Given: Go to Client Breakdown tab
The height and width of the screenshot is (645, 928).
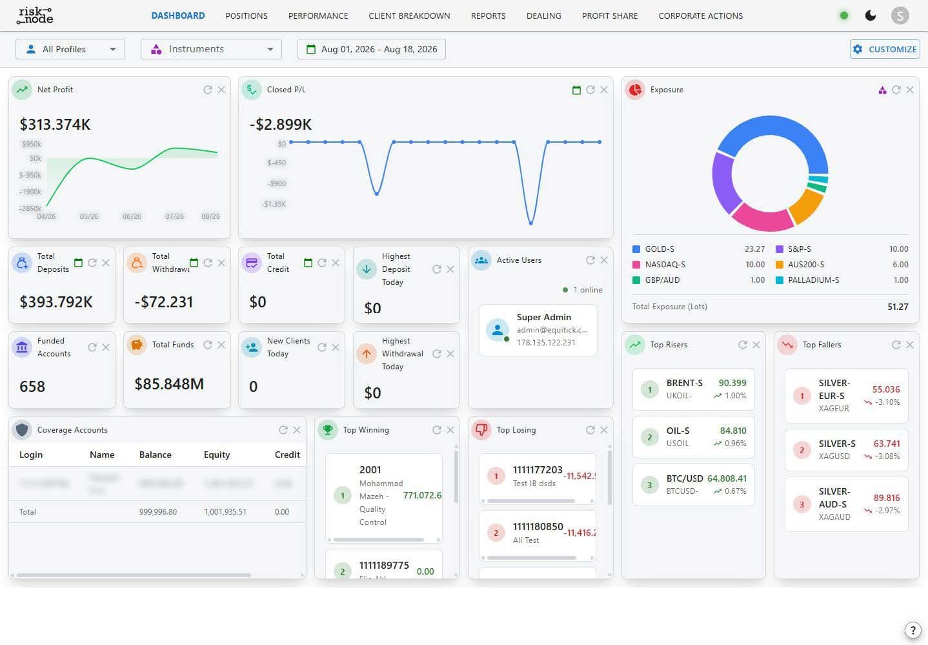Looking at the screenshot, I should 409,15.
